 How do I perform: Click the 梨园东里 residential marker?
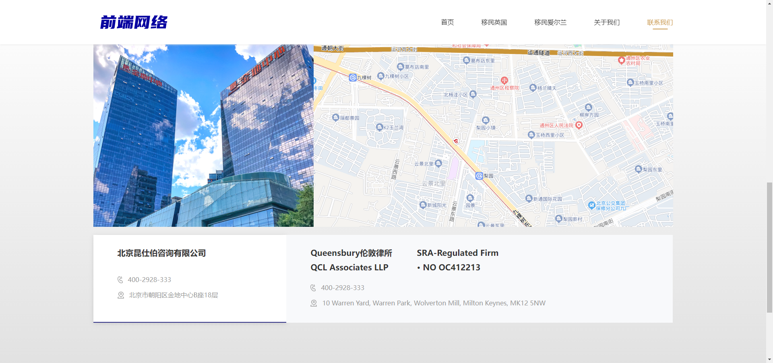[638, 169]
